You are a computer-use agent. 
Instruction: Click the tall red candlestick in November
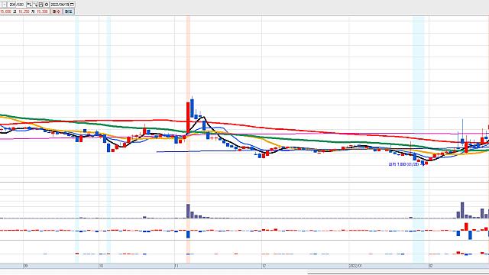coord(188,118)
